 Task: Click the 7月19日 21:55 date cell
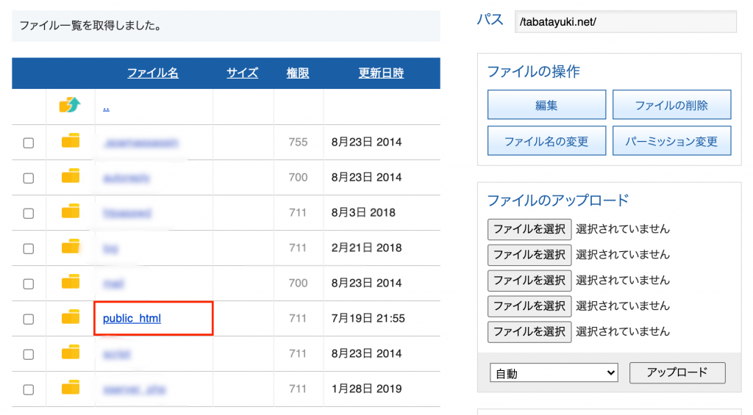368,318
